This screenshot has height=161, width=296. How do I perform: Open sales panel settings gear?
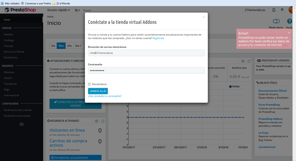pyautogui.click(x=243, y=61)
